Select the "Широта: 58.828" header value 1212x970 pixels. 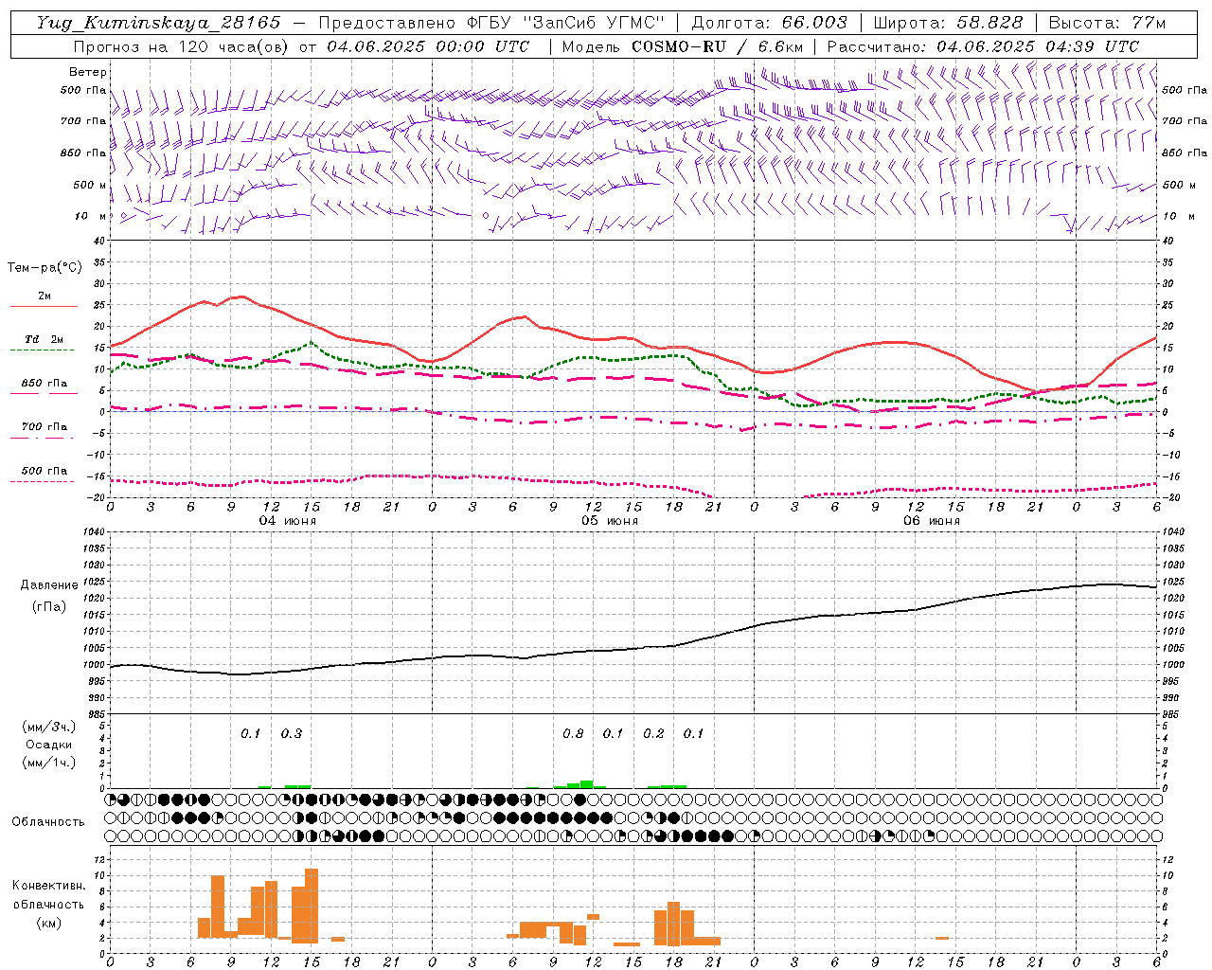pyautogui.click(x=948, y=23)
